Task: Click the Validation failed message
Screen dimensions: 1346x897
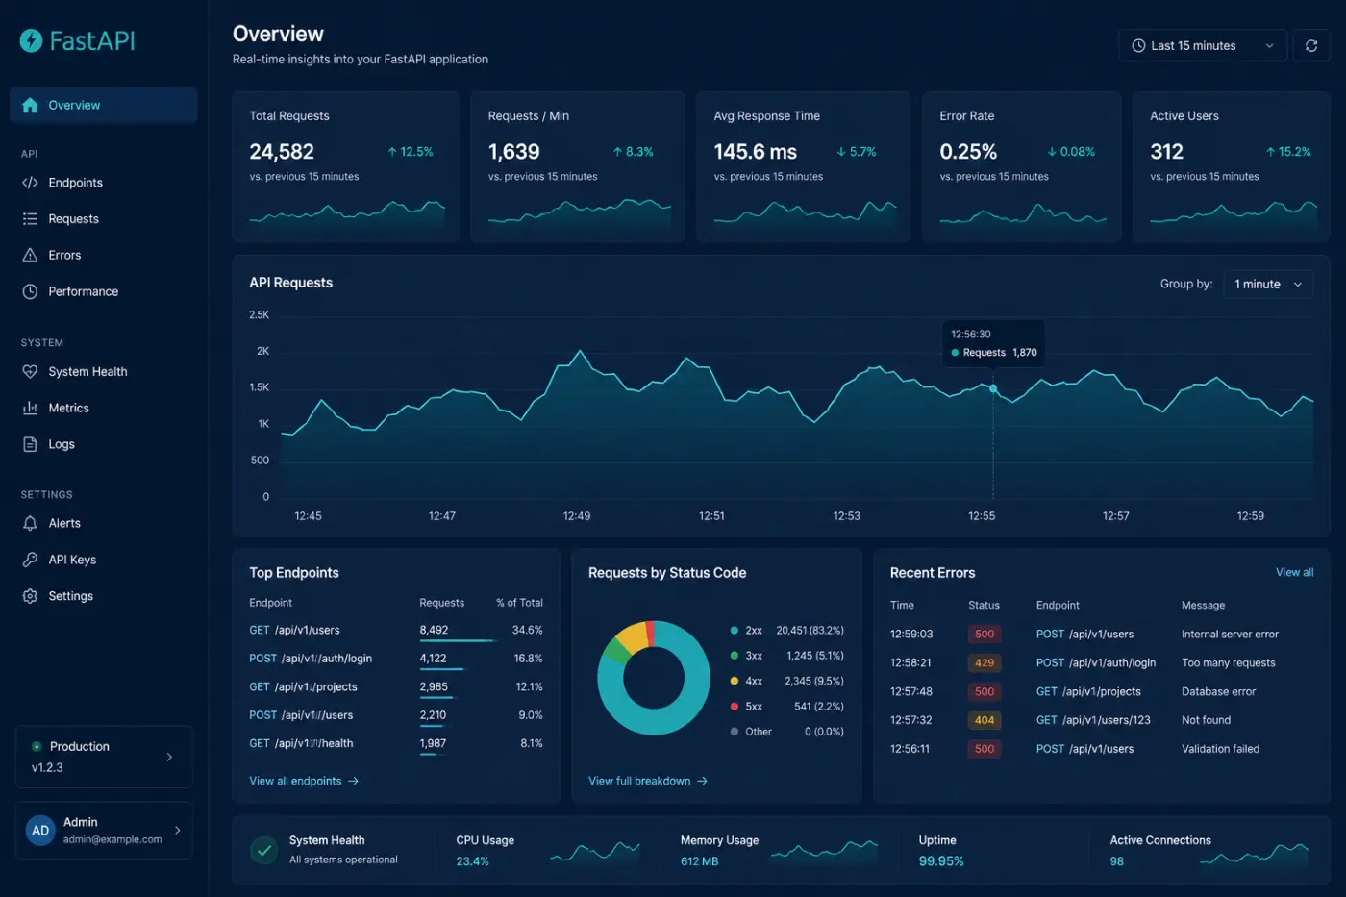Action: point(1220,749)
